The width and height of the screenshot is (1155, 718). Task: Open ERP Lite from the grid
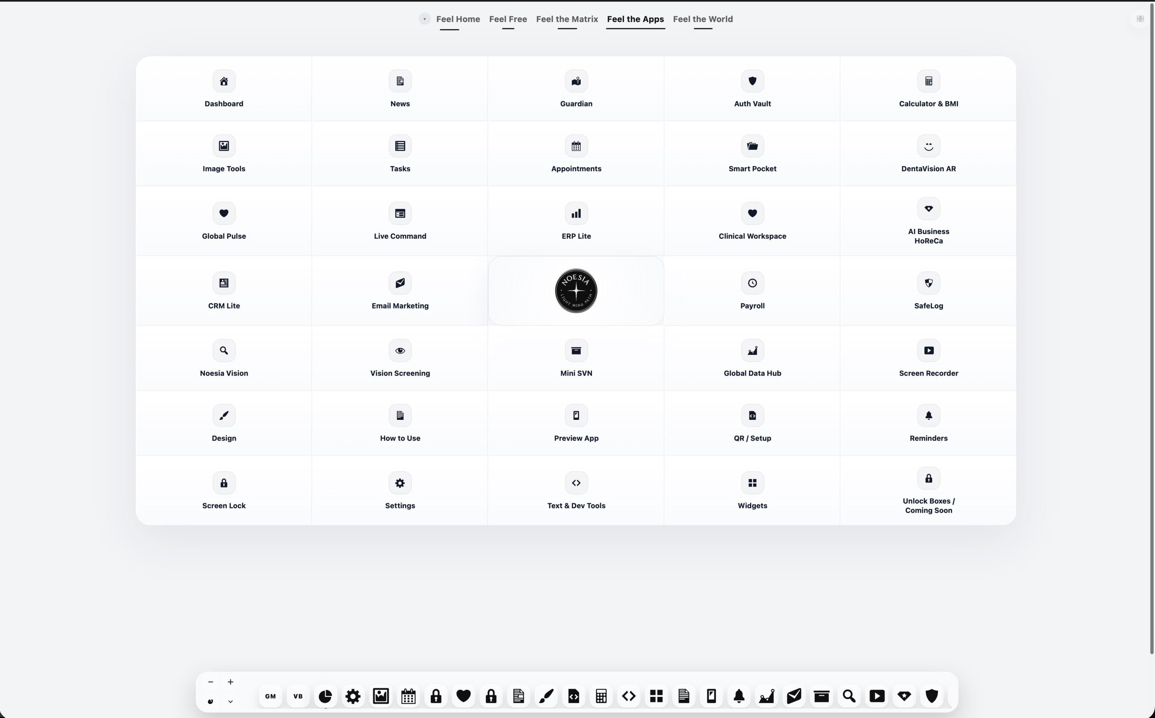tap(576, 221)
